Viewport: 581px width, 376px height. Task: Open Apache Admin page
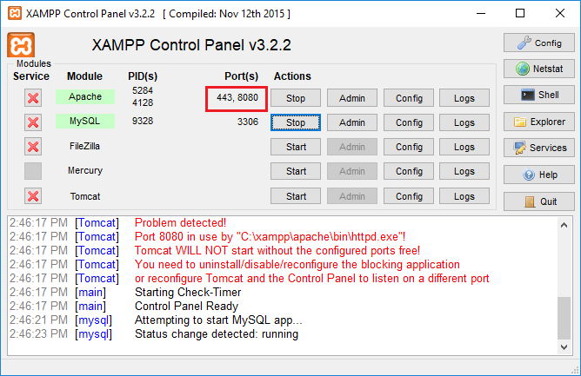[x=352, y=98]
